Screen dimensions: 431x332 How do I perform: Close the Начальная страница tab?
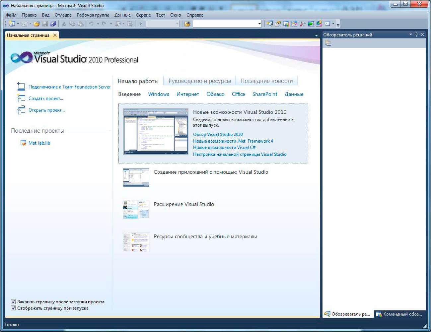pos(55,35)
